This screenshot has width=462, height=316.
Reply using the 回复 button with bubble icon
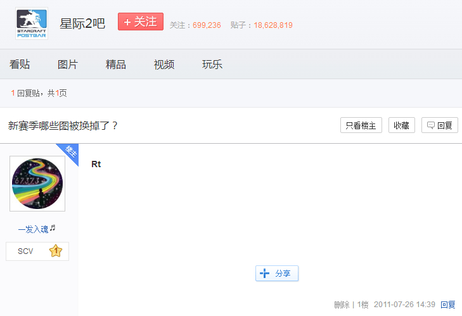tap(440, 125)
